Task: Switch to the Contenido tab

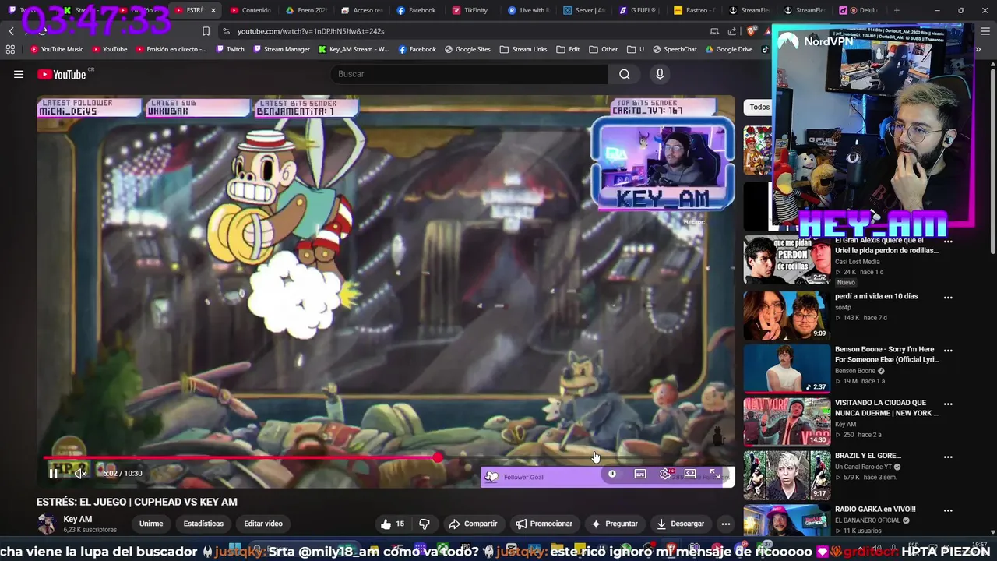Action: (x=250, y=10)
